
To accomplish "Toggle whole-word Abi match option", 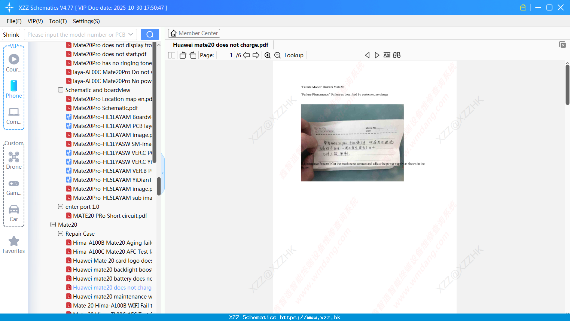I will tap(387, 55).
